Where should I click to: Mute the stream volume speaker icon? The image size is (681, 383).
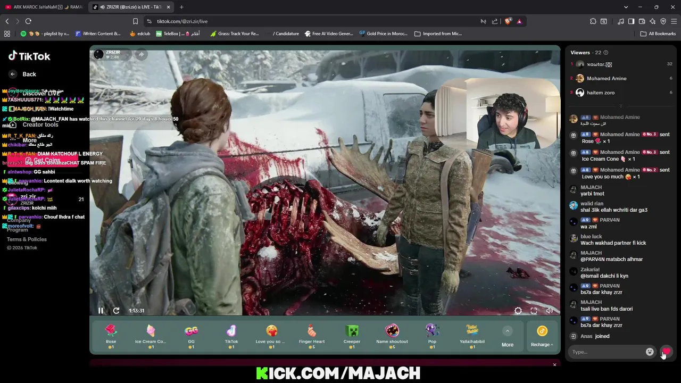pyautogui.click(x=549, y=311)
